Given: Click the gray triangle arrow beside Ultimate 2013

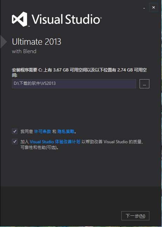Looking at the screenshot, I should (x=4, y=42).
